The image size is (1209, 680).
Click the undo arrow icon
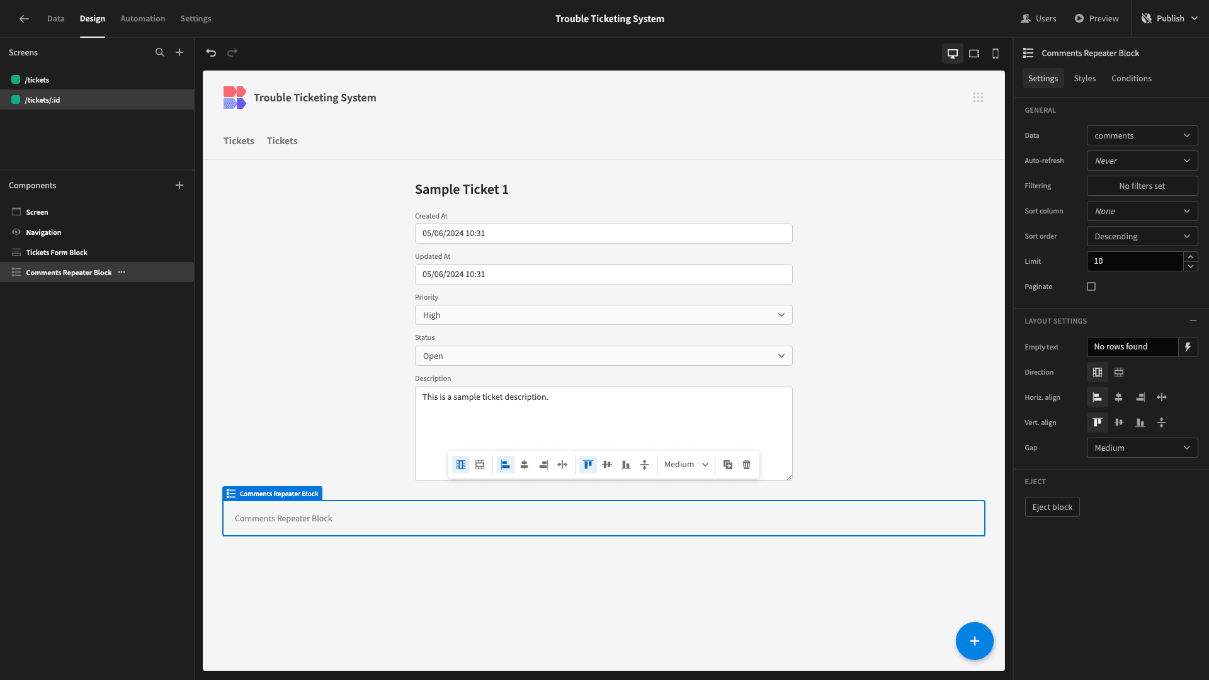(211, 53)
